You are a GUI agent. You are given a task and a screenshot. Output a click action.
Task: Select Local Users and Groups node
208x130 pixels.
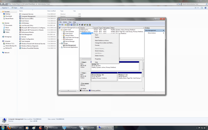click(x=72, y=38)
